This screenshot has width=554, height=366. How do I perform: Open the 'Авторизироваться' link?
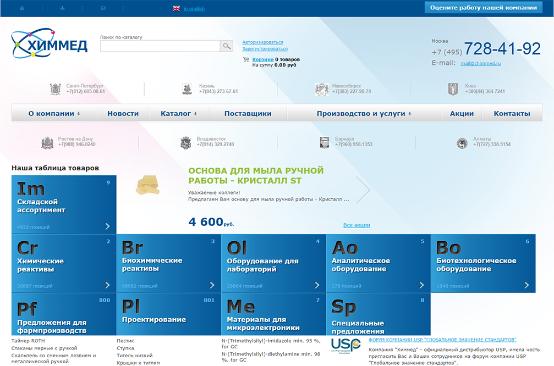coord(262,42)
